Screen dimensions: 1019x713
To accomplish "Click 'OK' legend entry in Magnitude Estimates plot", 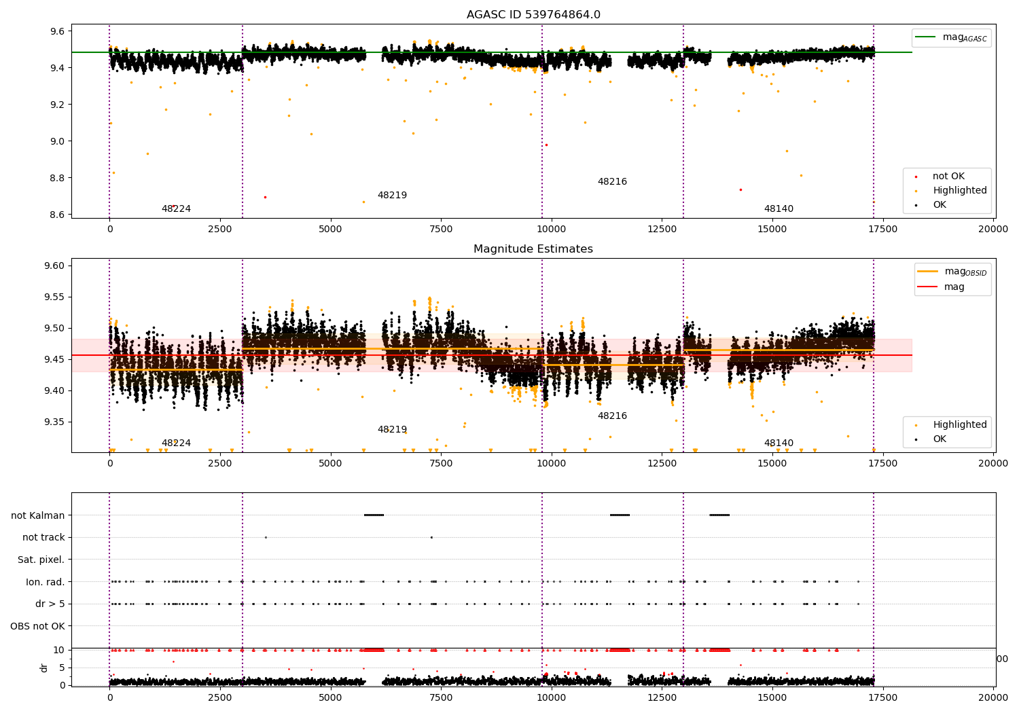I will coord(931,439).
